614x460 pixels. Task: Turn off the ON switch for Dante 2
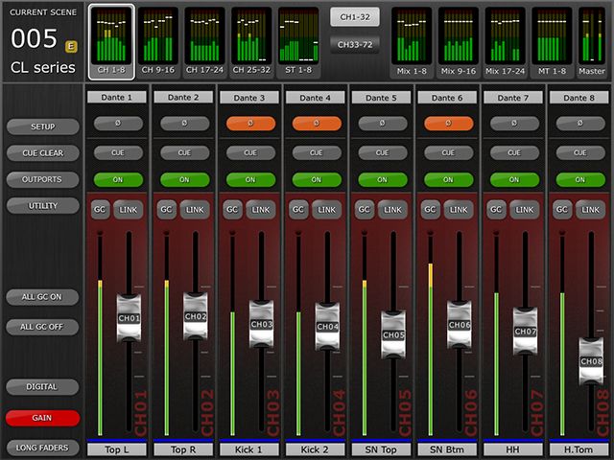point(184,179)
